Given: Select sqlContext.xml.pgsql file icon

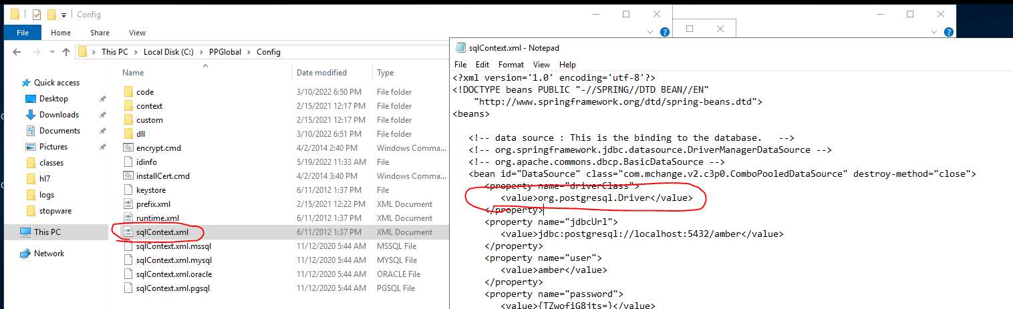Looking at the screenshot, I should 129,288.
